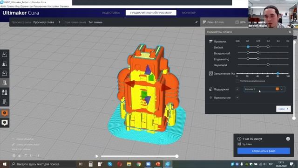
Task: Open Extruder 1 support extruder dropdown
Action: coord(264,89)
